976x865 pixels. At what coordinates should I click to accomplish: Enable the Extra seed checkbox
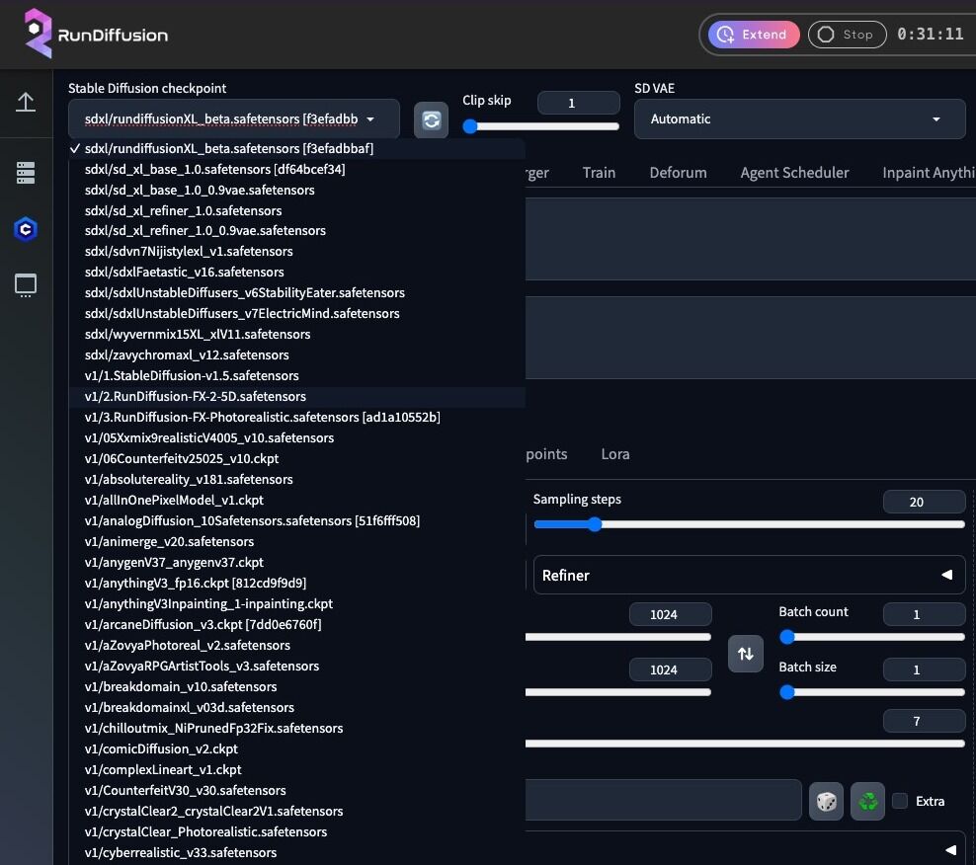900,801
